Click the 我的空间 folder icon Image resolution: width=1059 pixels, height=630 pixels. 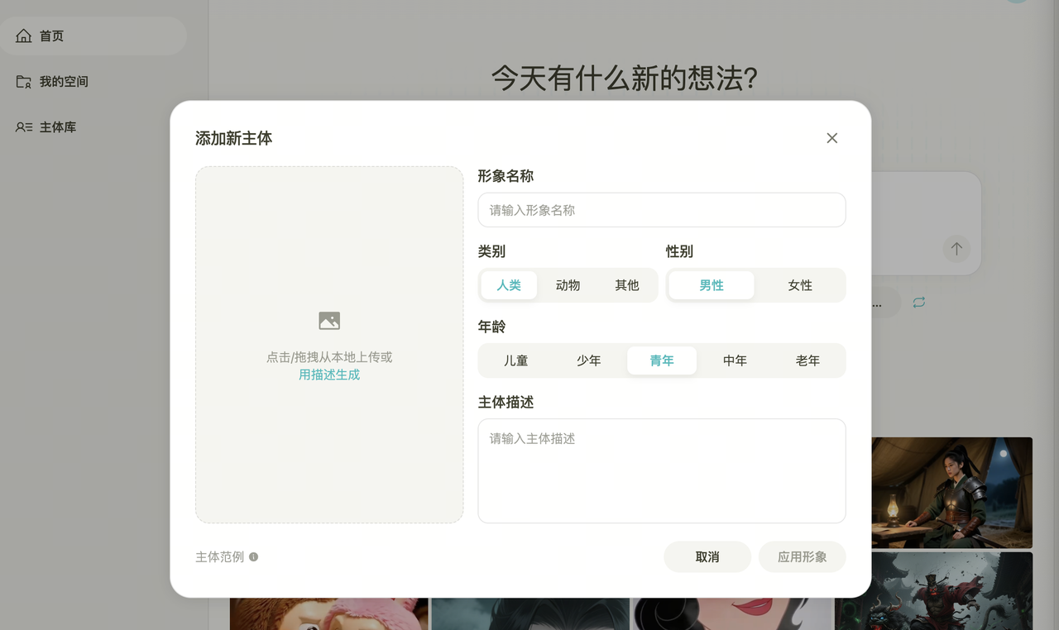tap(24, 82)
